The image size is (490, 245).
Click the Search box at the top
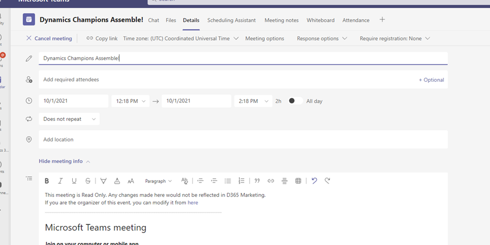tap(319, 2)
